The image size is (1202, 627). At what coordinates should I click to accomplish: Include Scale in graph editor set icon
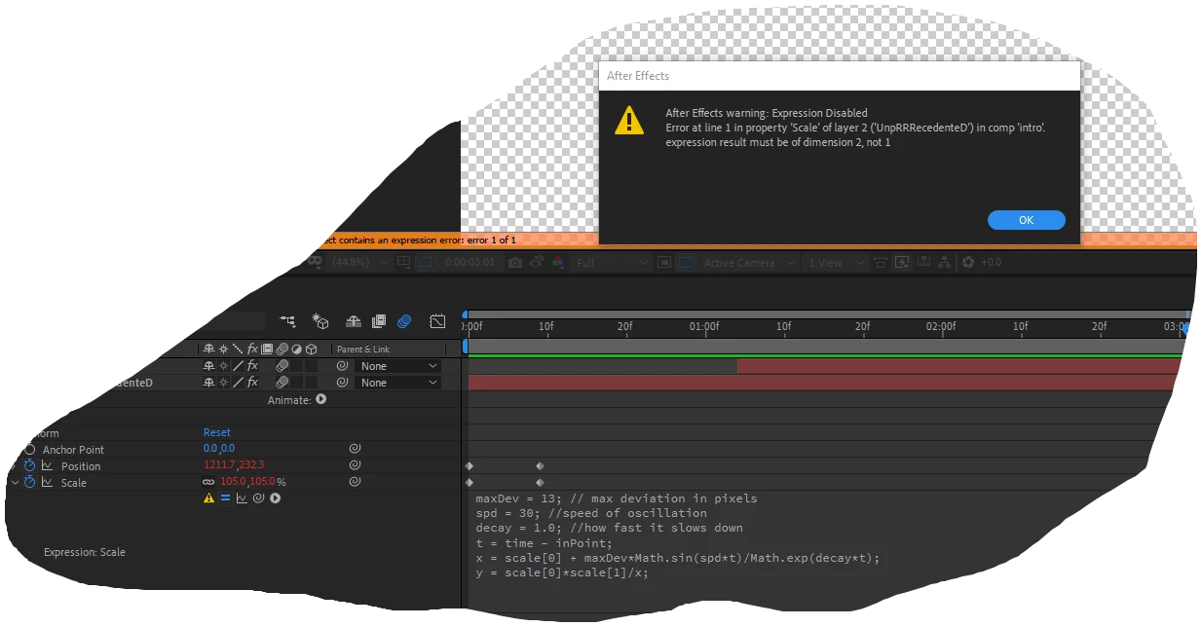(x=47, y=483)
